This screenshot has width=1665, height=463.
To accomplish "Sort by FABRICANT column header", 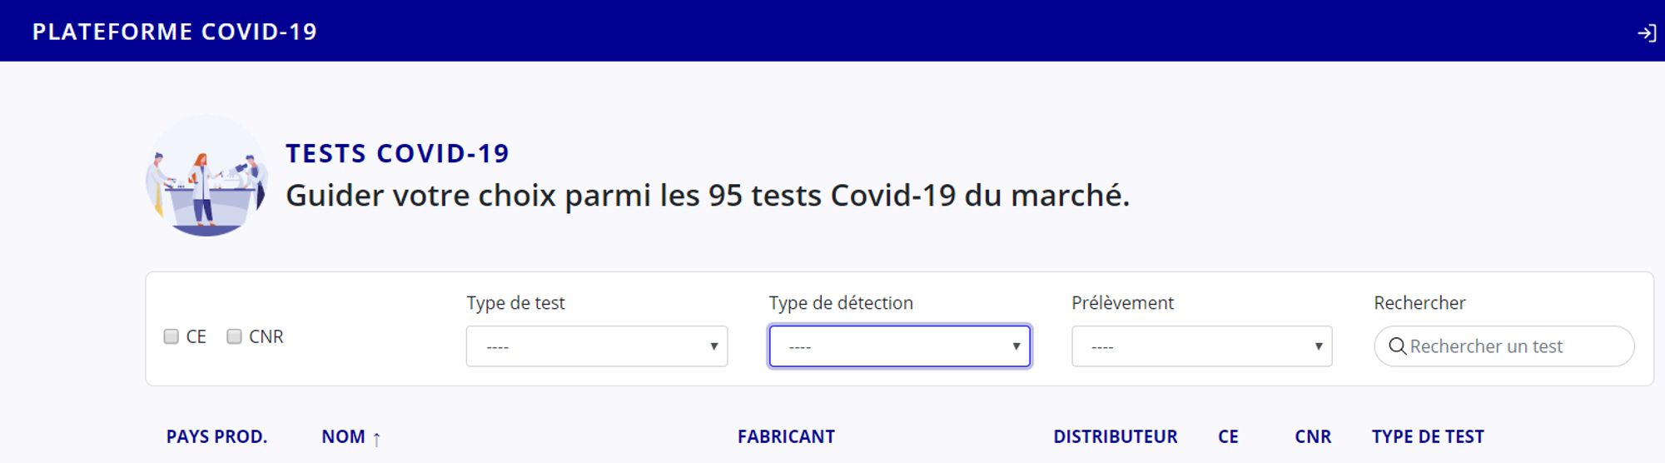I will pos(786,437).
